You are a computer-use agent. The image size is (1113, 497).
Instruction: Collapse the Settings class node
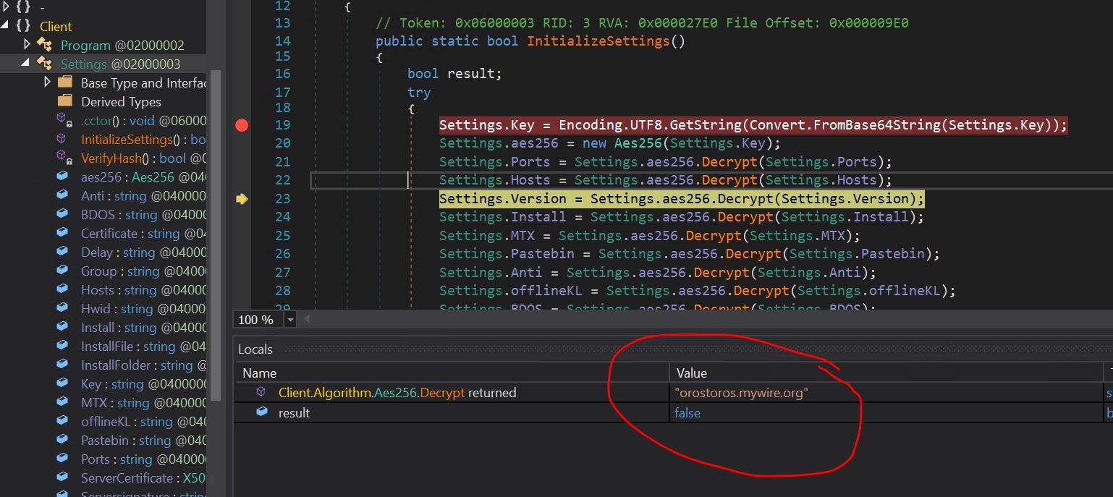(x=26, y=64)
